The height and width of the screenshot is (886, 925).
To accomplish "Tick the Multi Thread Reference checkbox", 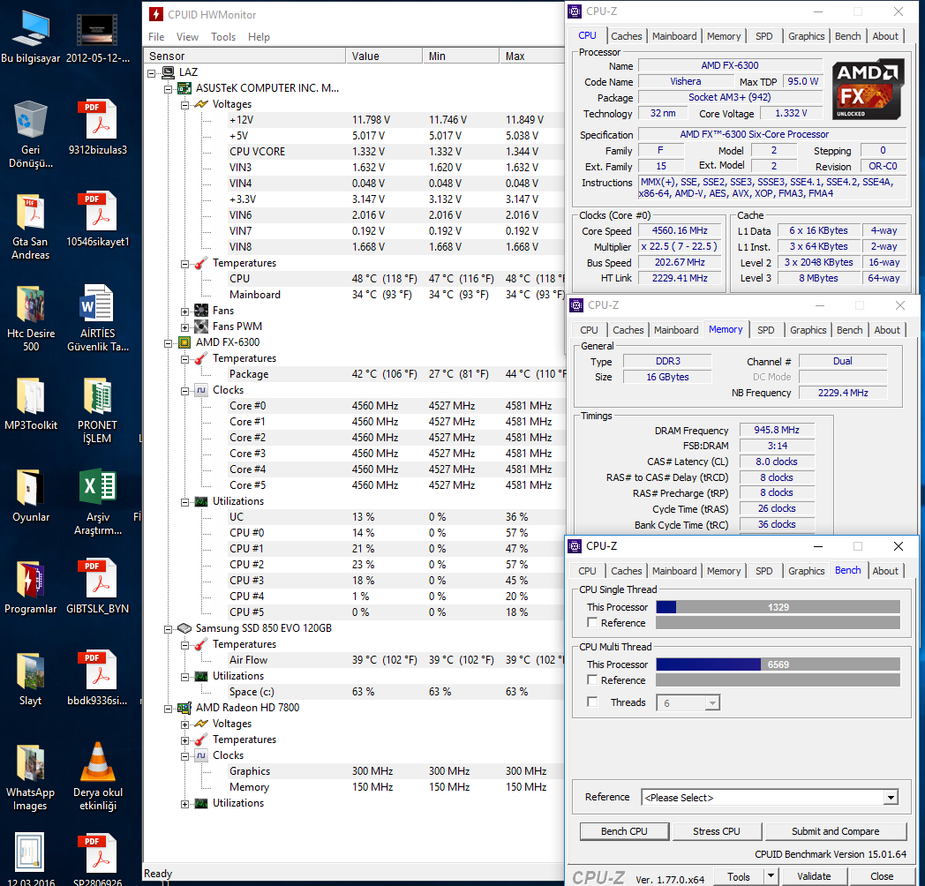I will tap(592, 680).
